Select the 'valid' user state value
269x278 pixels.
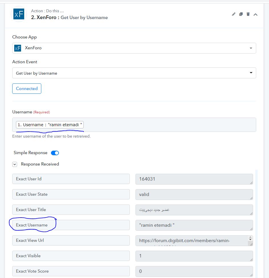pyautogui.click(x=194, y=195)
